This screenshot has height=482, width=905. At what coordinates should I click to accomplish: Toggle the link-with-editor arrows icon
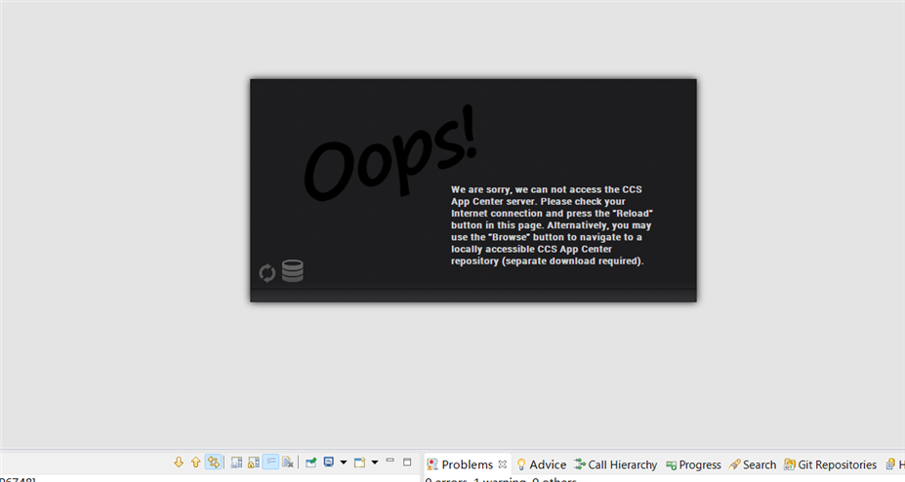[214, 462]
